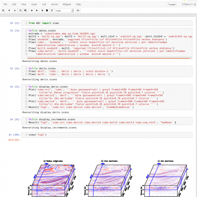The height and width of the screenshot is (197, 197).
Task: Move selected cell down arrow
Action: pyautogui.click(x=37, y=11)
